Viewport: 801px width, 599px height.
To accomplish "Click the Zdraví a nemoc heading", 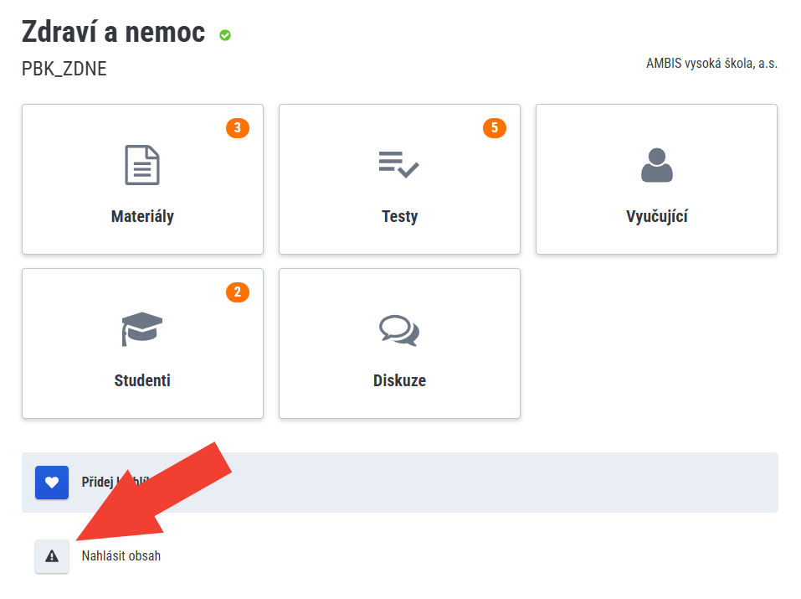I will [114, 32].
